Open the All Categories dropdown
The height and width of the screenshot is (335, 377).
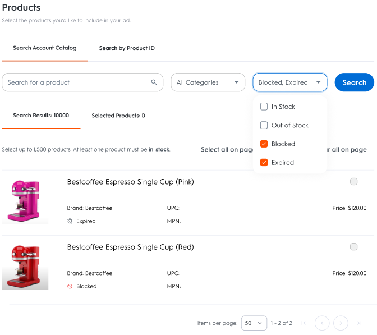pyautogui.click(x=208, y=82)
